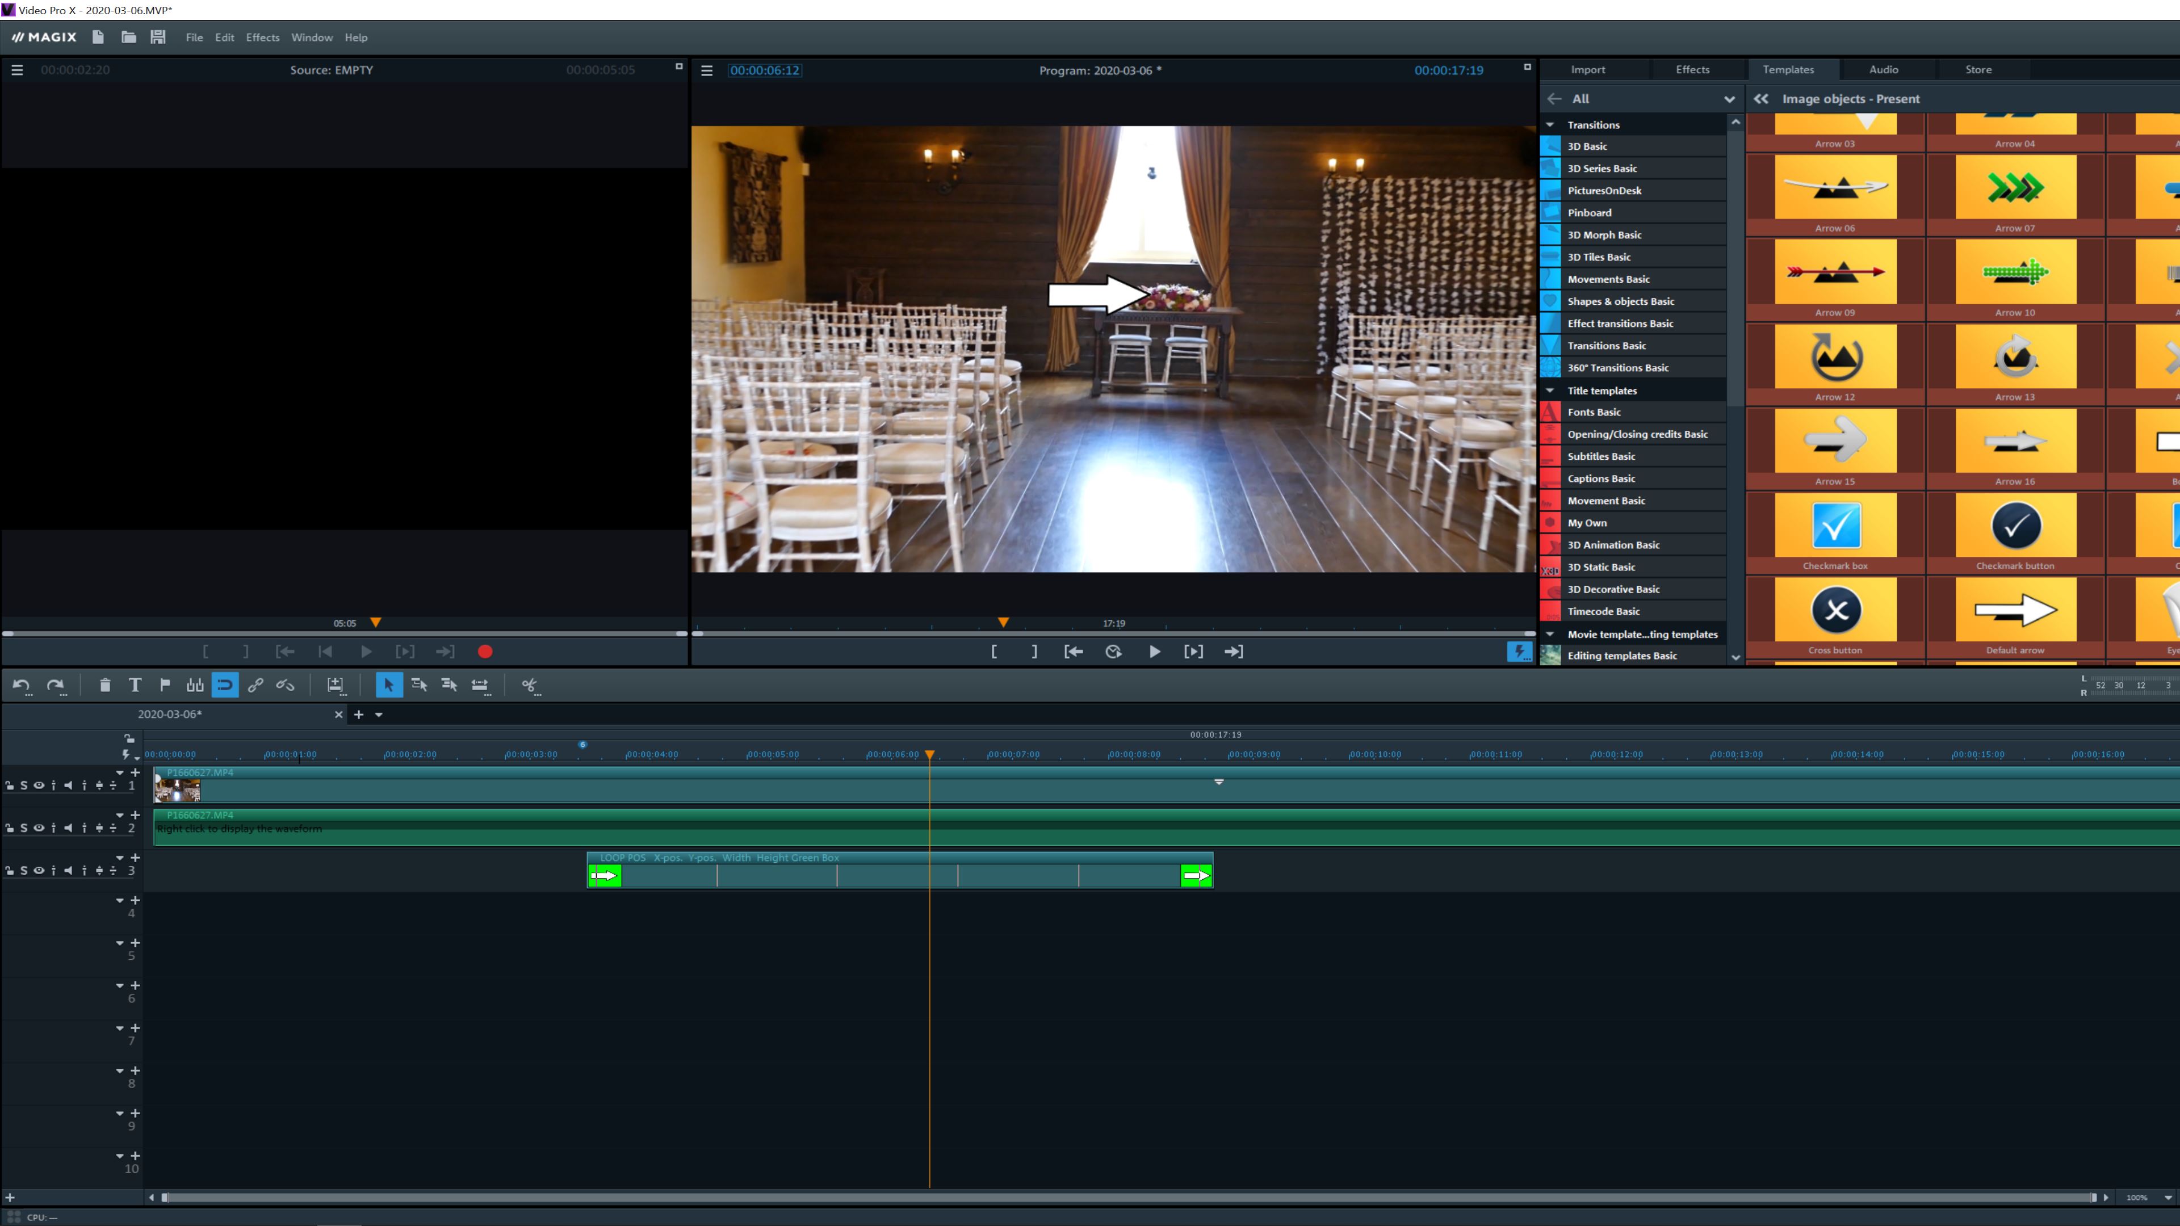Select Shapes & objects Basic entry

tap(1620, 301)
